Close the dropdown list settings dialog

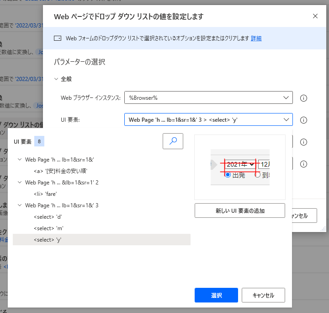tap(315, 16)
